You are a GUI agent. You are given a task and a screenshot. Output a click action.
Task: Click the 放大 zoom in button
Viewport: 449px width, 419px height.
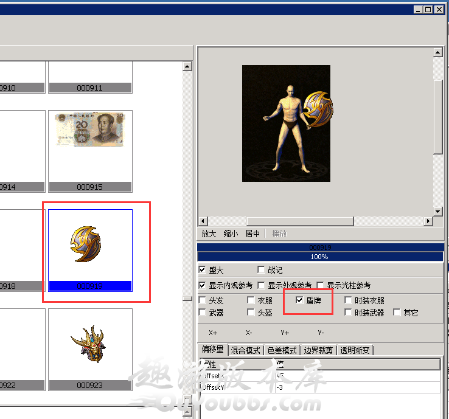click(209, 234)
